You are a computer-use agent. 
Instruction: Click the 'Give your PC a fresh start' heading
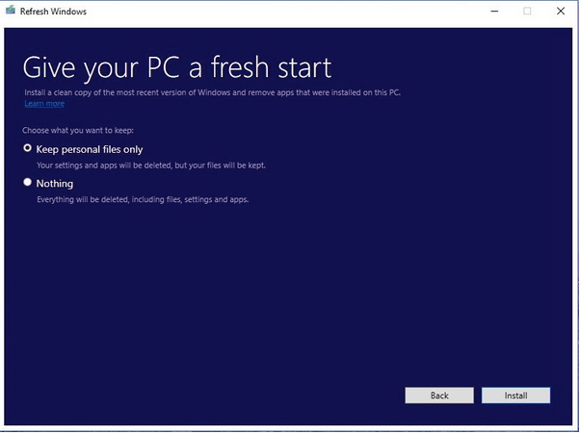[x=177, y=68]
